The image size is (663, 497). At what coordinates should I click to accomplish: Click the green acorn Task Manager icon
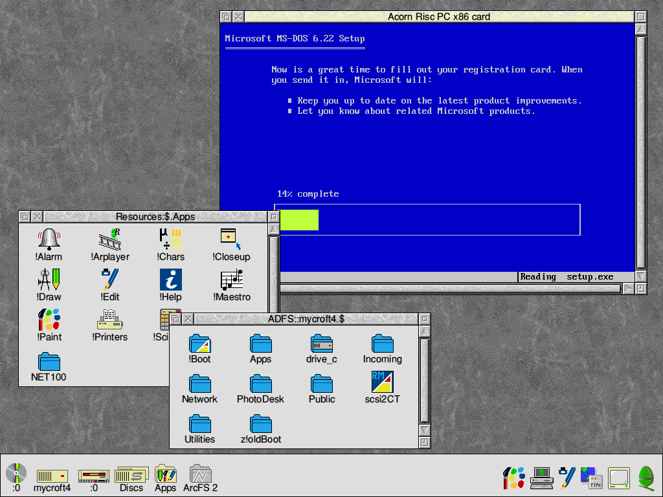pyautogui.click(x=646, y=478)
